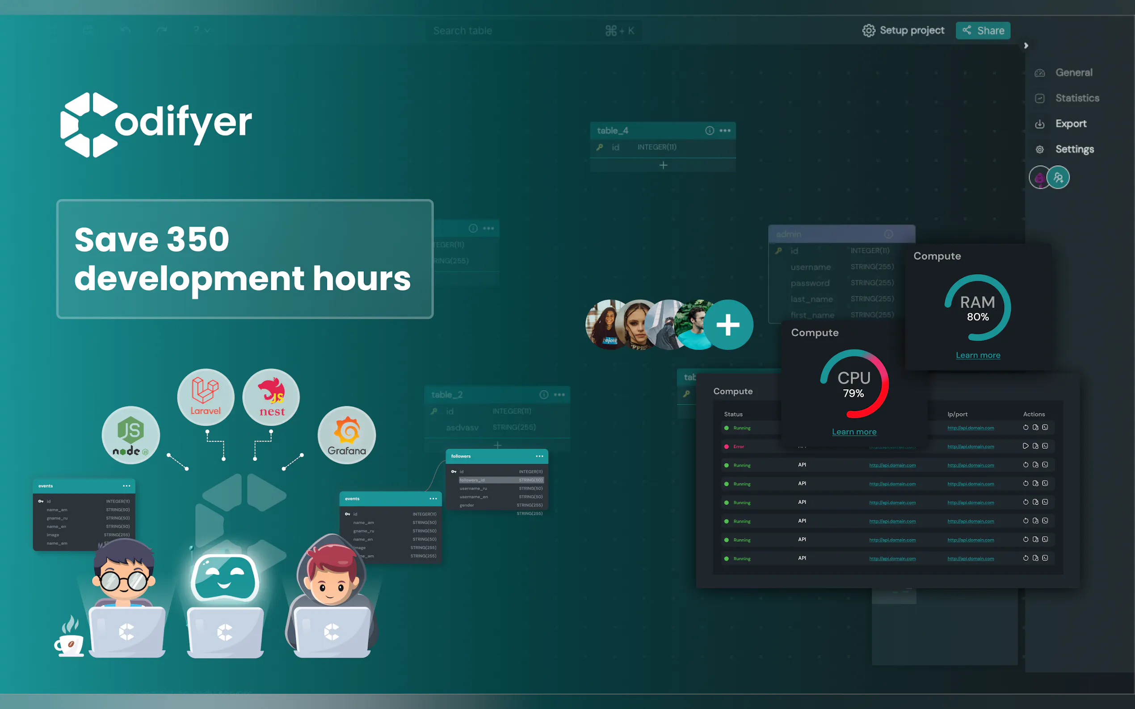This screenshot has height=709, width=1135.
Task: Click the add-user avatar icon in the sidebar
Action: pyautogui.click(x=1058, y=178)
